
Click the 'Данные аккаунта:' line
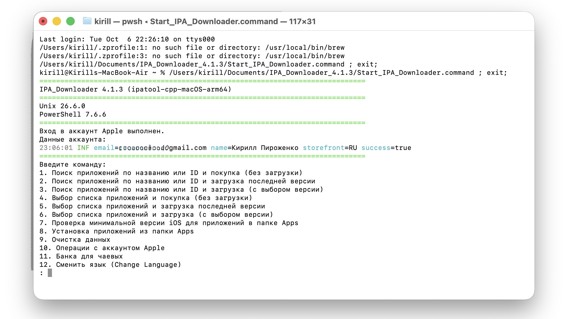(x=73, y=140)
